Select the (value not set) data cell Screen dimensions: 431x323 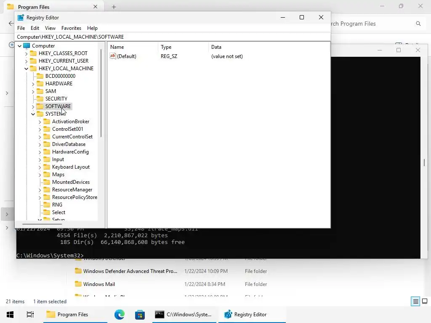tap(227, 56)
